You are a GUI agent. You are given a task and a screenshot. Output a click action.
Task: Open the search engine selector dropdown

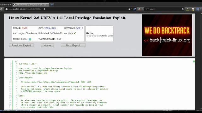coord(147,9)
